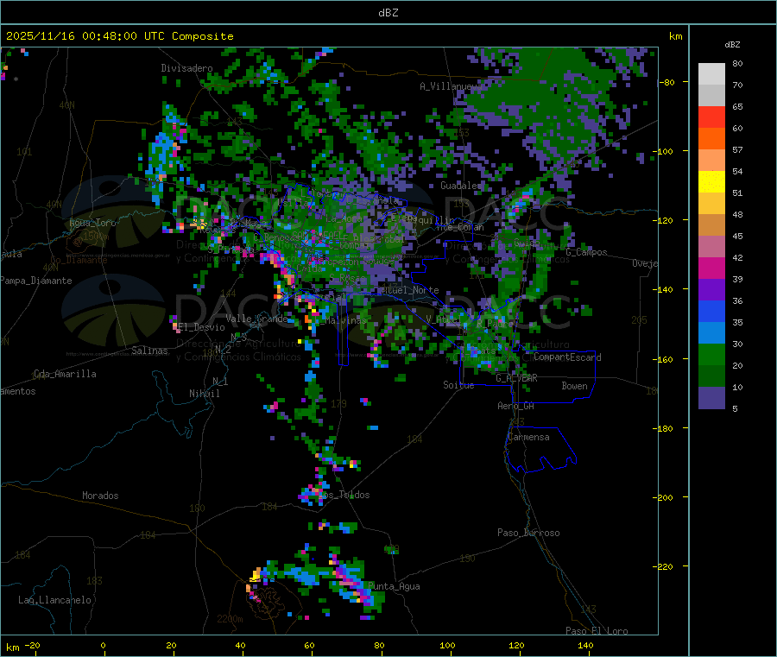Viewport: 777px width, 657px height.
Task: Click the Carmensa map label
Action: point(528,437)
